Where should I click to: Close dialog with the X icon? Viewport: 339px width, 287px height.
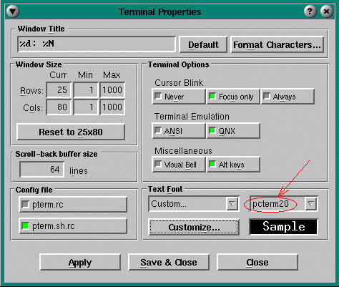(326, 11)
